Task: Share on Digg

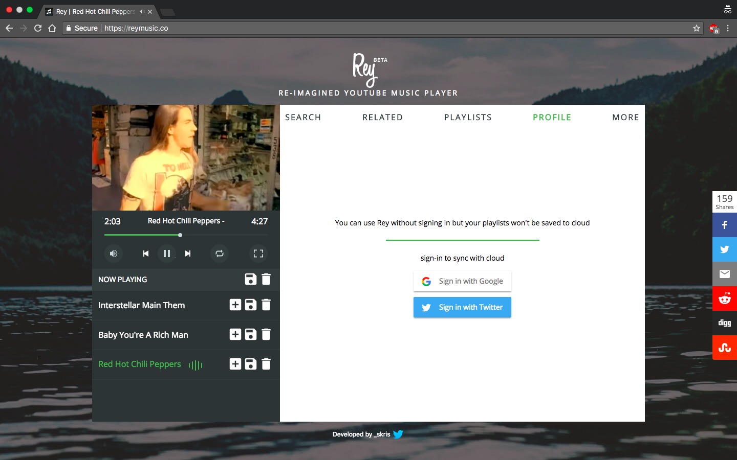Action: [725, 323]
